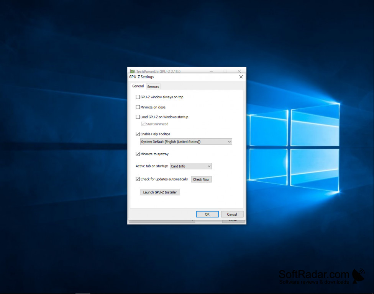Close the background TechPowerUp GPU-Z window
This screenshot has height=294, width=374.
pyautogui.click(x=239, y=71)
